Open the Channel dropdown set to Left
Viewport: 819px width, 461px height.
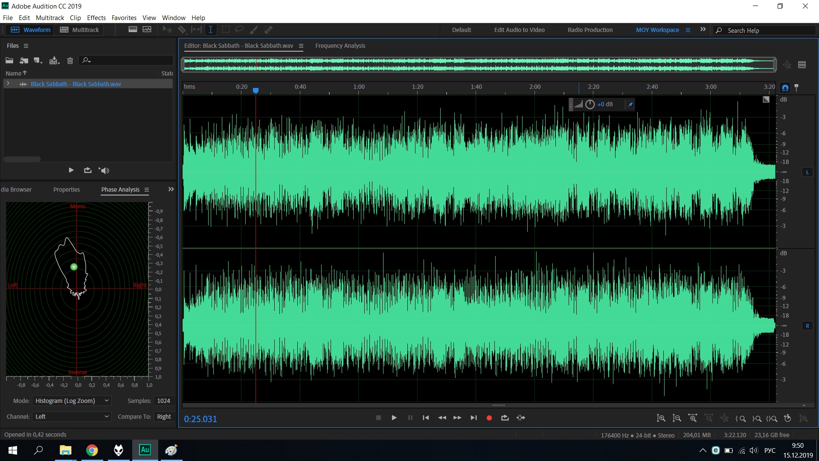pos(72,417)
